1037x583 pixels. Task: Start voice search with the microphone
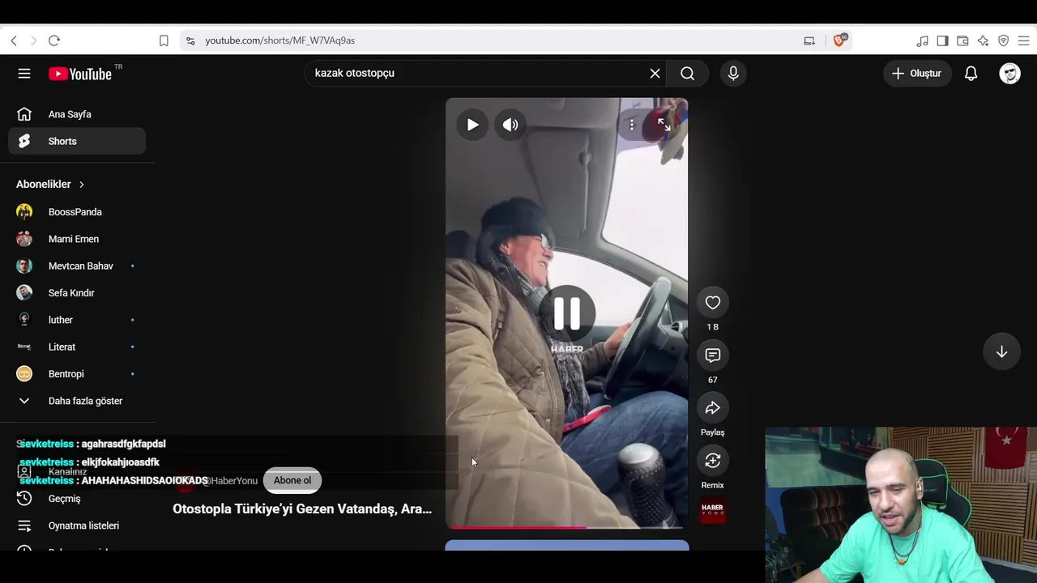tap(733, 74)
